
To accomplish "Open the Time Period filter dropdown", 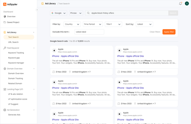I will [93, 24].
